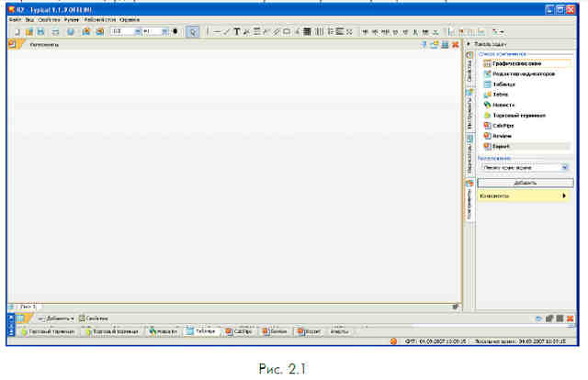Select the Новости component in list
The height and width of the screenshot is (380, 588).
(499, 105)
